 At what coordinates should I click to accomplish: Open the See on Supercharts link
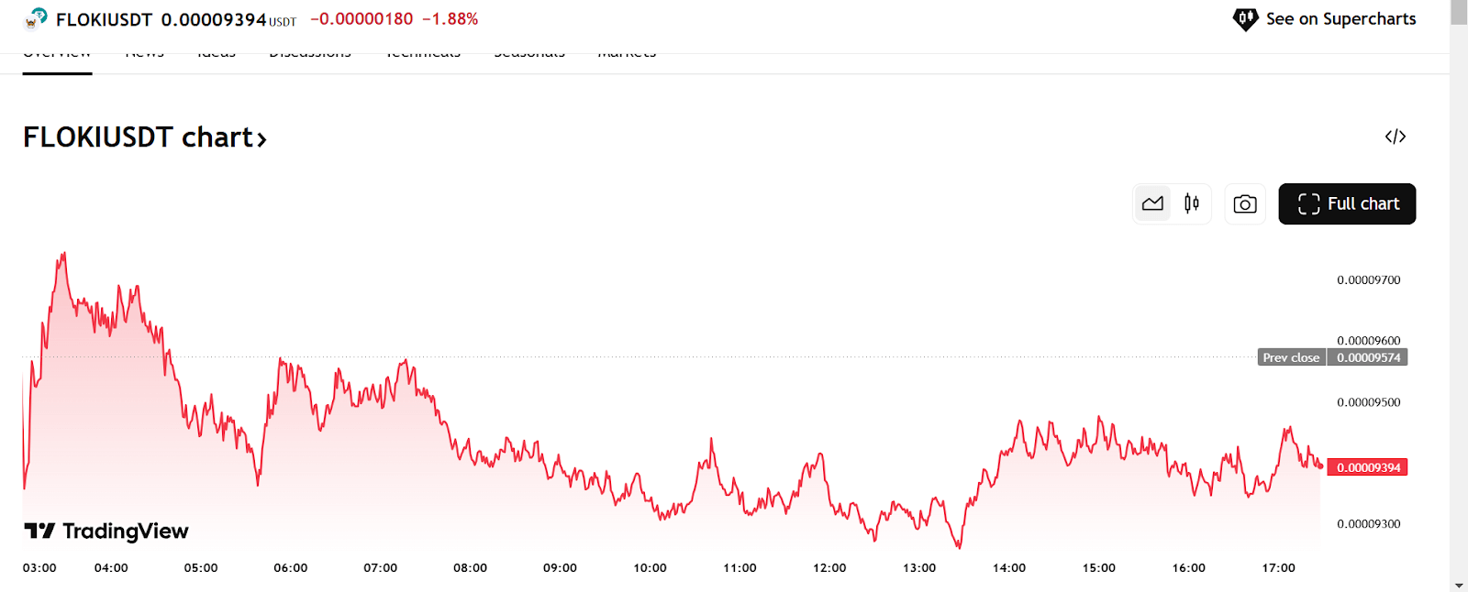pos(1340,19)
